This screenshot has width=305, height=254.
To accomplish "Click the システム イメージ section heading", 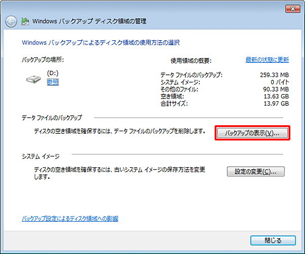I will click(40, 156).
